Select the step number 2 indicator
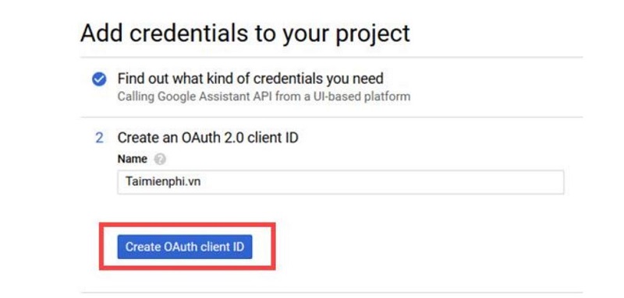This screenshot has height=298, width=624. tap(99, 138)
